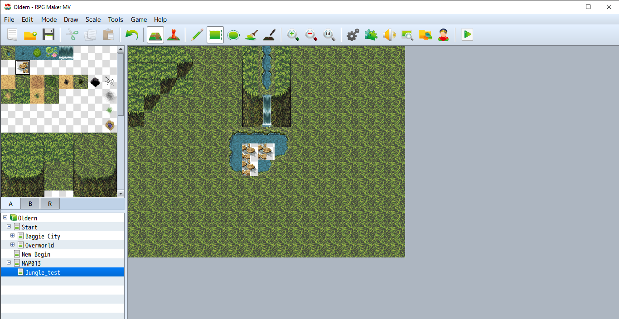Open the Help menu
Screen dimensions: 619x319
160,19
